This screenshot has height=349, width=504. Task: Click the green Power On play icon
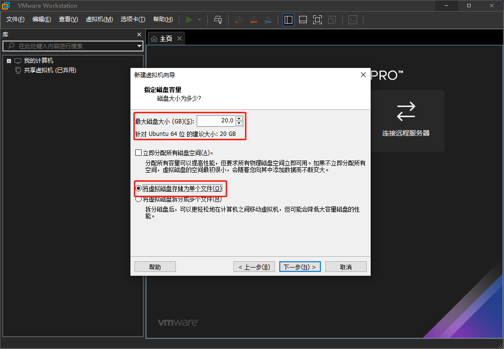click(x=189, y=20)
